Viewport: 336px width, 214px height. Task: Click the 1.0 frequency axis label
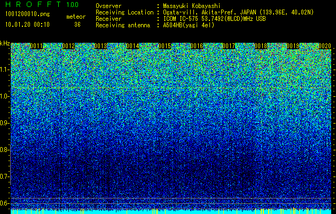4,97
